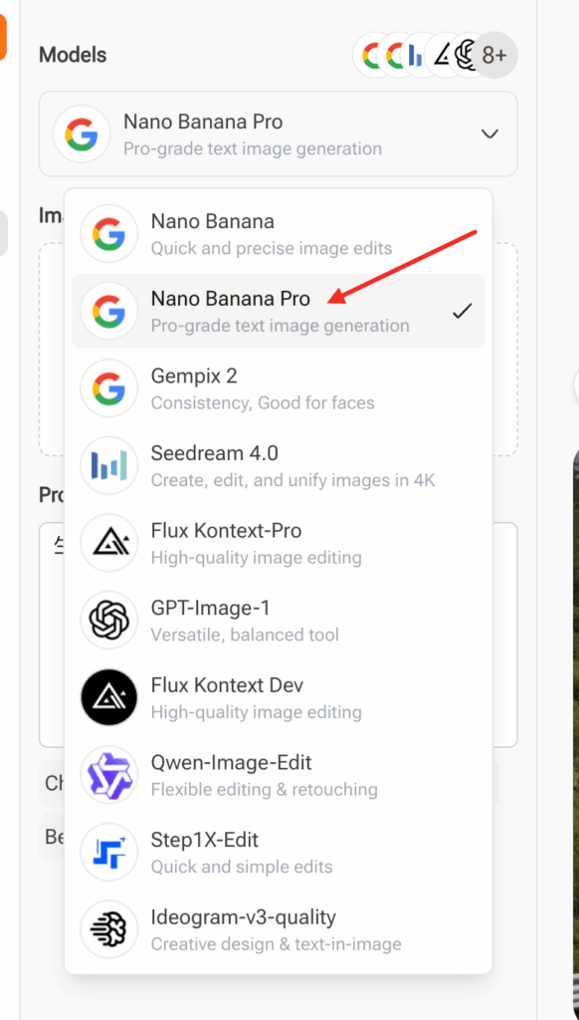Open the Nano Banana Pro model selector field

tap(279, 132)
